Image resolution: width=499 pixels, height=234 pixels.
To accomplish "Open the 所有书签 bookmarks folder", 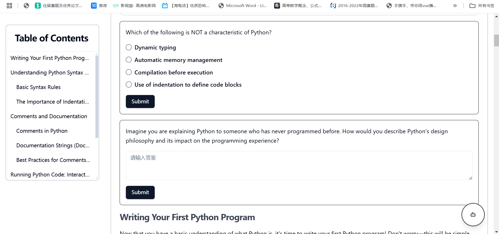I will tap(482, 6).
